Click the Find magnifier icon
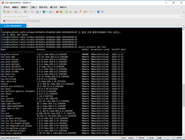 (32, 12)
